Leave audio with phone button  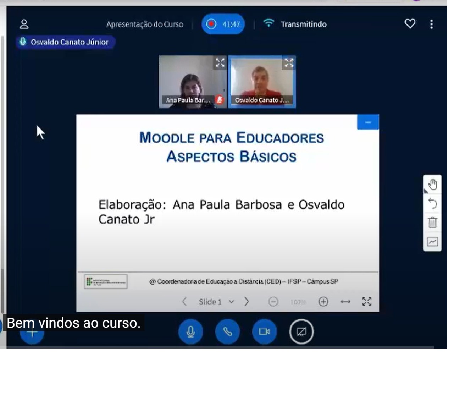click(227, 331)
